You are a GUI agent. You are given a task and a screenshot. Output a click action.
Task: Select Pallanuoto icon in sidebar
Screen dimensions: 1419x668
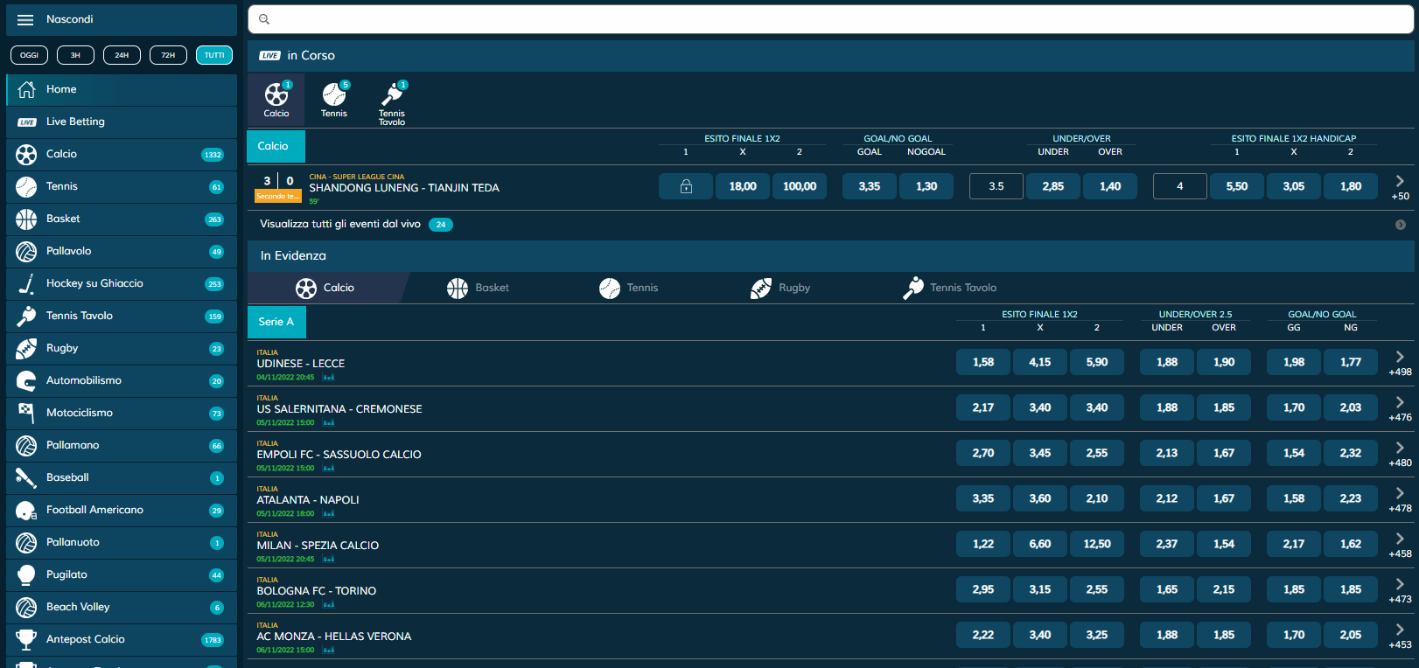(26, 543)
